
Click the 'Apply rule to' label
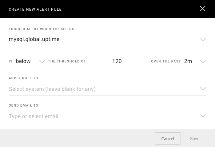pos(23,78)
